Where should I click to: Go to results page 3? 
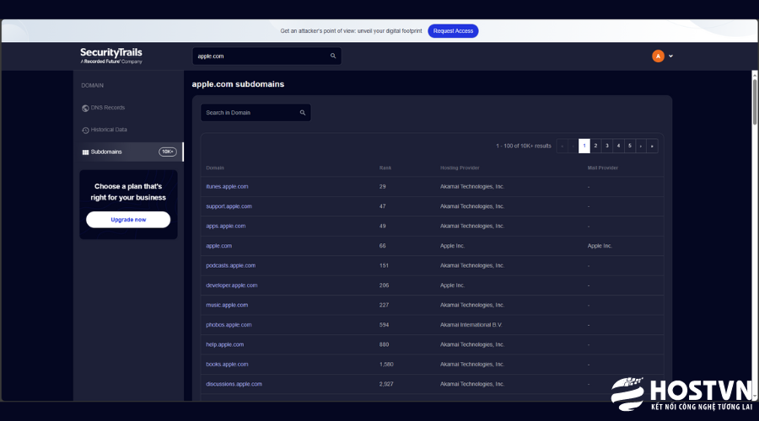click(607, 146)
